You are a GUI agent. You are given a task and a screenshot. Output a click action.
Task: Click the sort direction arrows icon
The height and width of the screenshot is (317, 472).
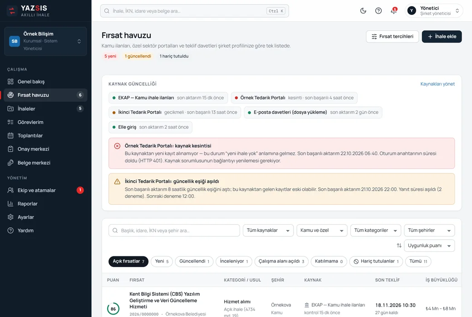click(399, 245)
